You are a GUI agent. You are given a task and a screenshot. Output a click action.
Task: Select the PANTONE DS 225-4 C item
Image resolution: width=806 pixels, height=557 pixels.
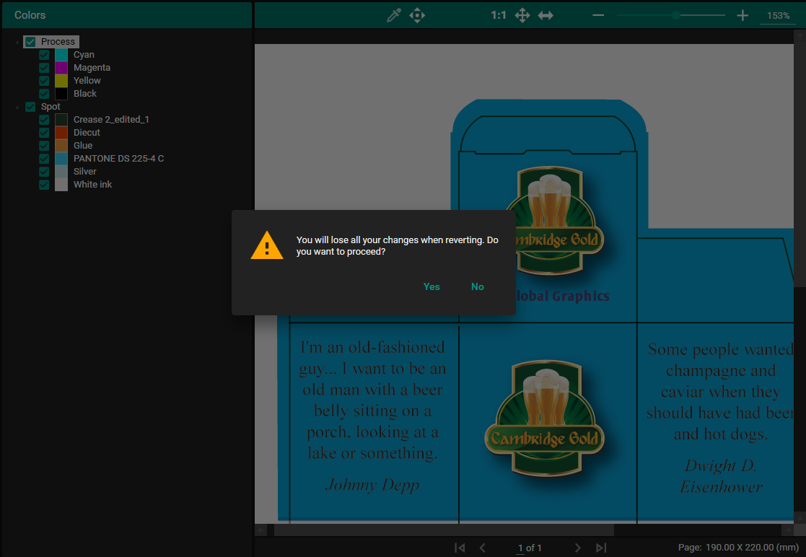pos(118,159)
